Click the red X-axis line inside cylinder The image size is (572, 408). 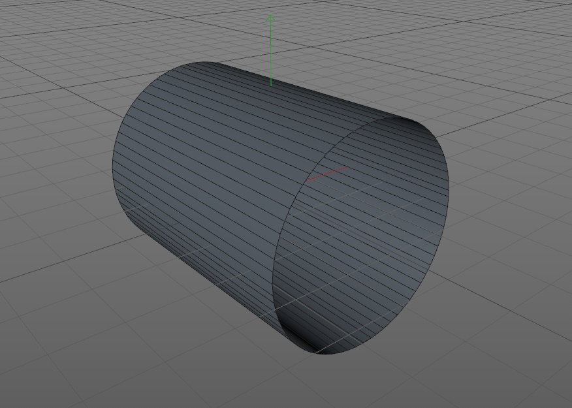tap(326, 174)
